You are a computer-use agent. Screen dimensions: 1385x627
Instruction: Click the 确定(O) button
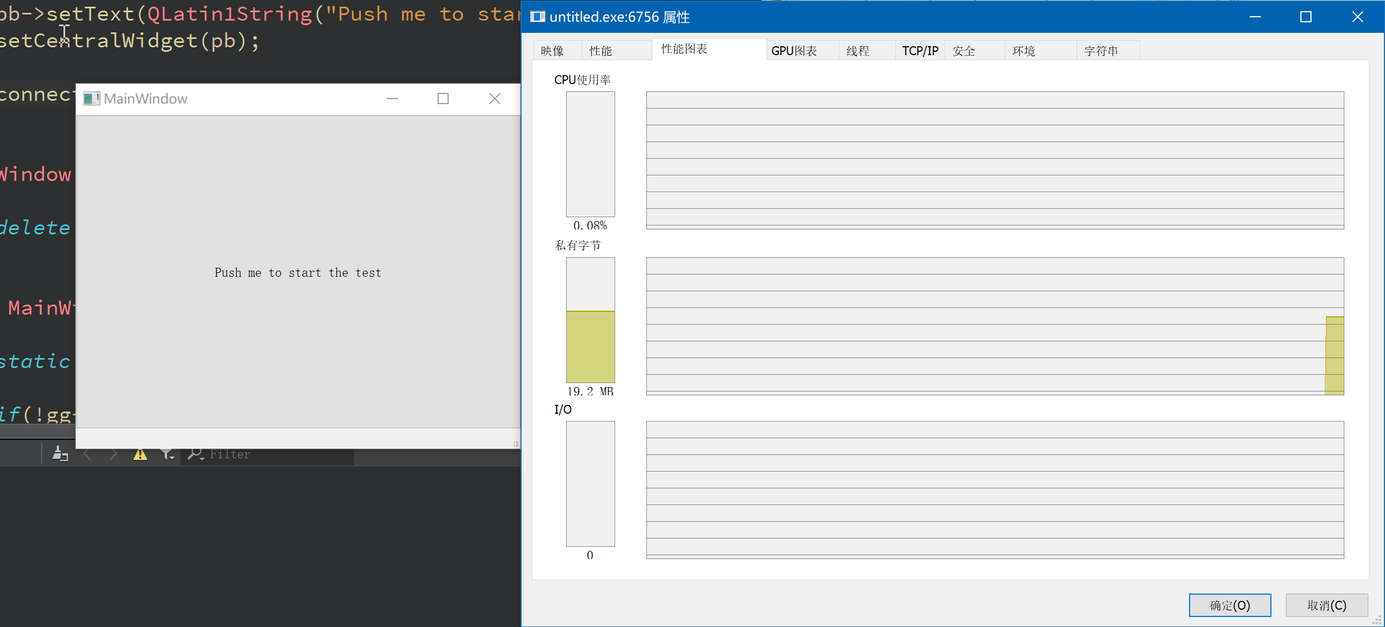1230,605
